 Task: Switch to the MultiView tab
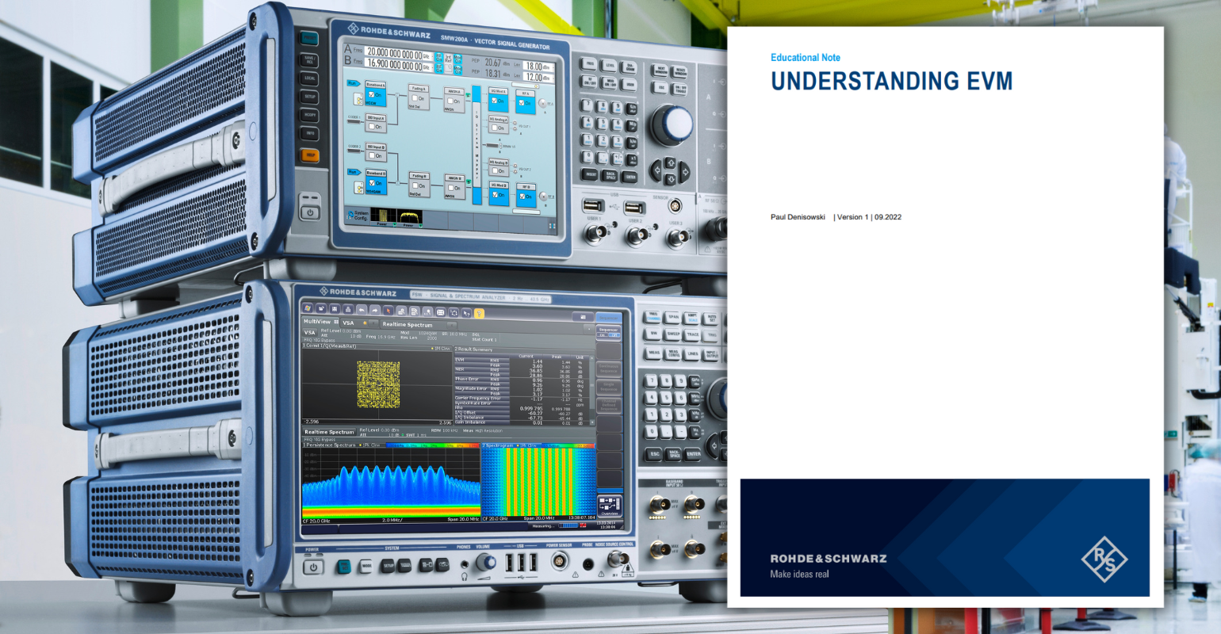pos(318,322)
